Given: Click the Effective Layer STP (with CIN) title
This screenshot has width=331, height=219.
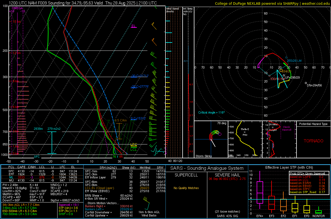Looking at the screenshot, I should [289, 168].
